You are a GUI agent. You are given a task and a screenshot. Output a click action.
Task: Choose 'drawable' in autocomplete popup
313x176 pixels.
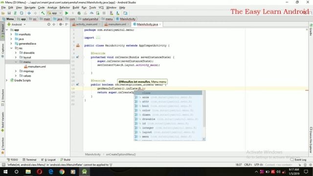point(169,119)
